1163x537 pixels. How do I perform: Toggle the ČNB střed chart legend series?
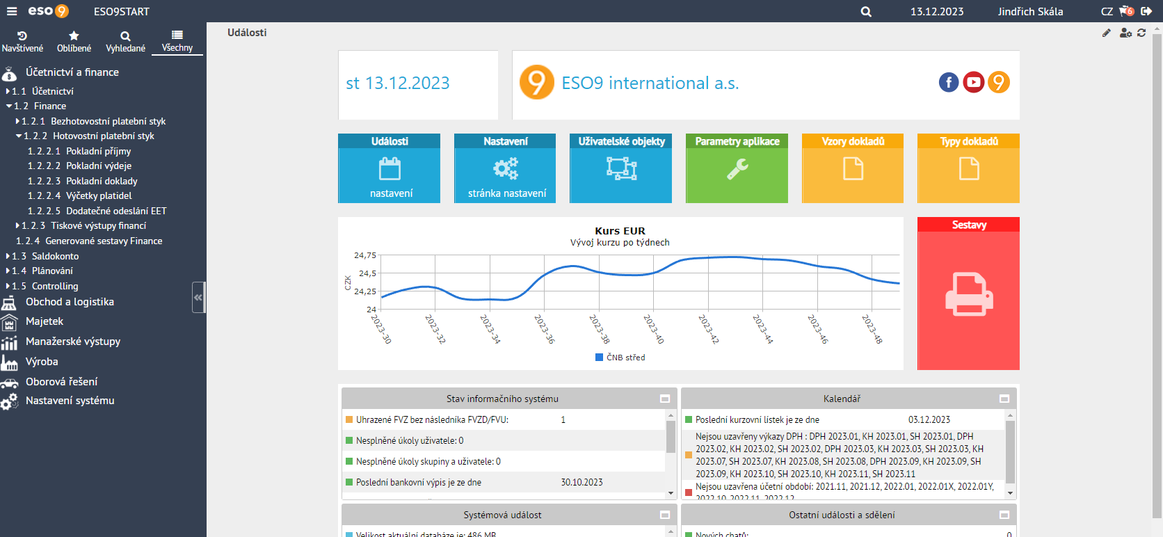click(x=620, y=358)
